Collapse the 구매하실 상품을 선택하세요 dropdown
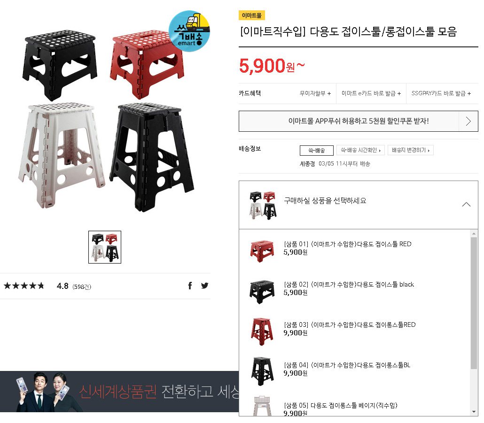 (x=466, y=204)
